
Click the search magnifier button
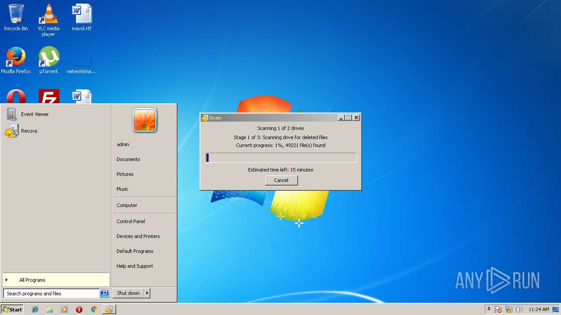[x=104, y=294]
